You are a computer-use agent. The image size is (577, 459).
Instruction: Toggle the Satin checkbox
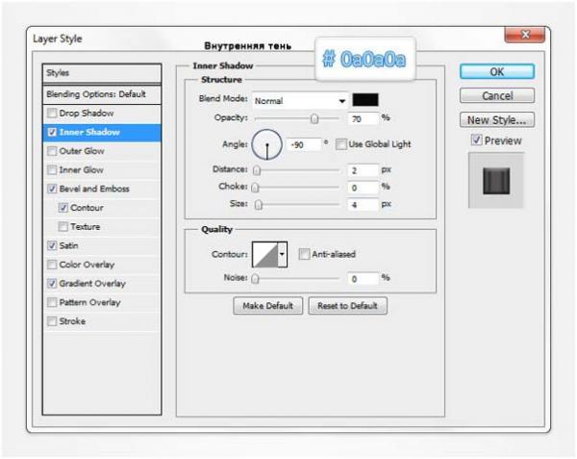(52, 245)
